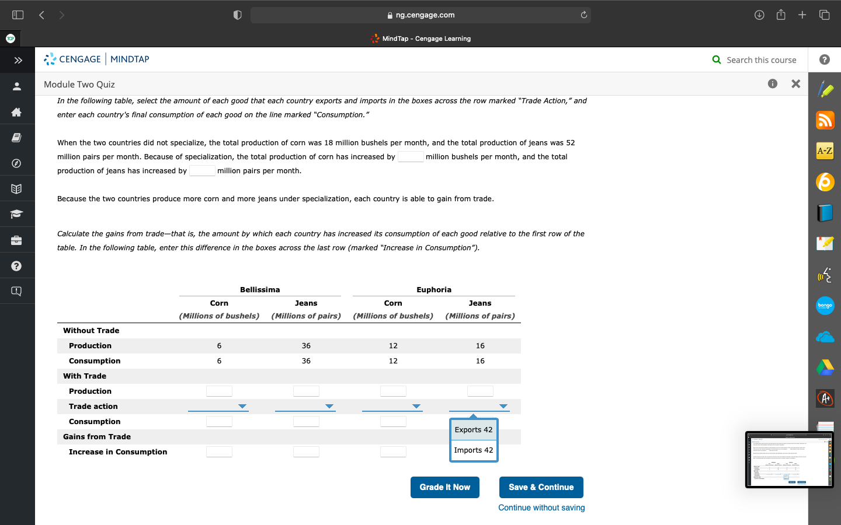This screenshot has width=841, height=525.
Task: Choose the Exports 42 option
Action: [474, 430]
